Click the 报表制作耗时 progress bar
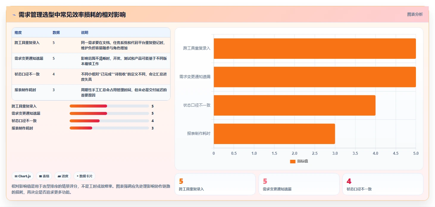This screenshot has width=435, height=207. click(x=109, y=128)
